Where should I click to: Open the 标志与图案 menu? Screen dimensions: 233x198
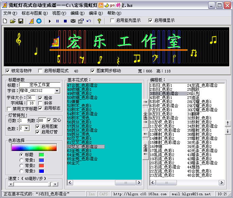35,13
